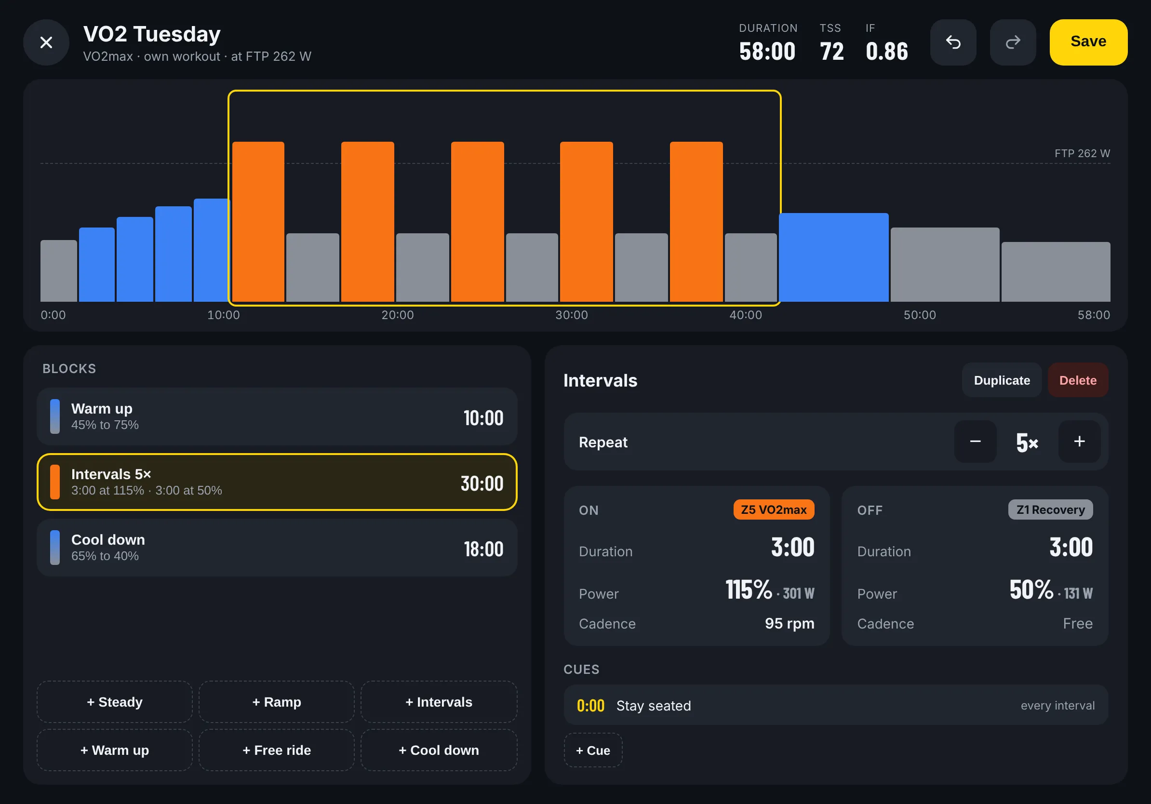
Task: Edit ON duration 3:00
Action: (x=792, y=547)
